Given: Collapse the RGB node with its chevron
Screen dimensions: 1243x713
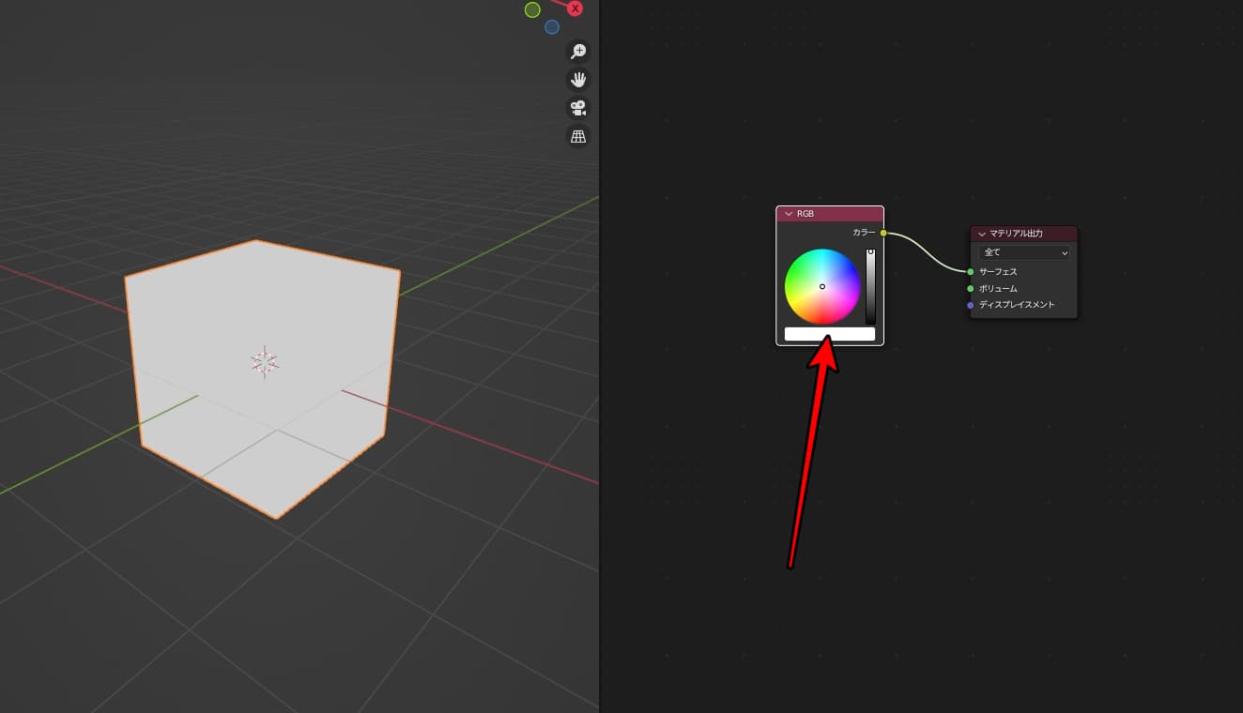Looking at the screenshot, I should coord(789,214).
